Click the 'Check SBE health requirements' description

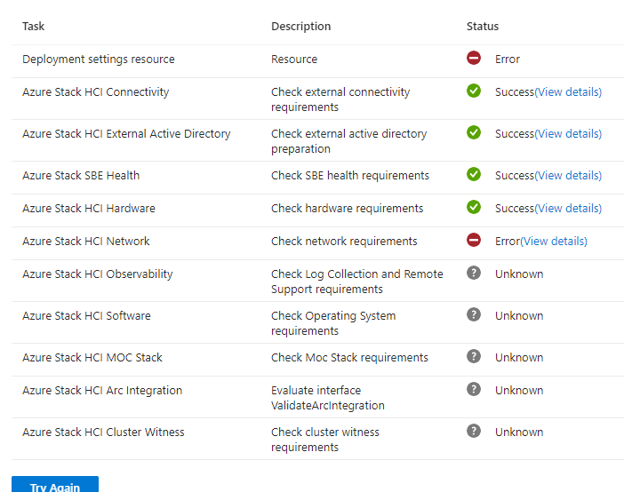click(350, 176)
